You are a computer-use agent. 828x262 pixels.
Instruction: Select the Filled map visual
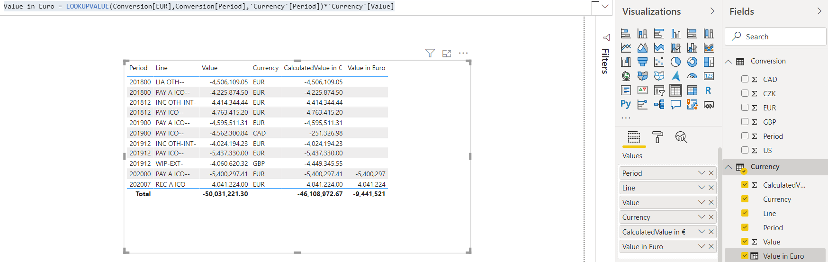pyautogui.click(x=642, y=76)
